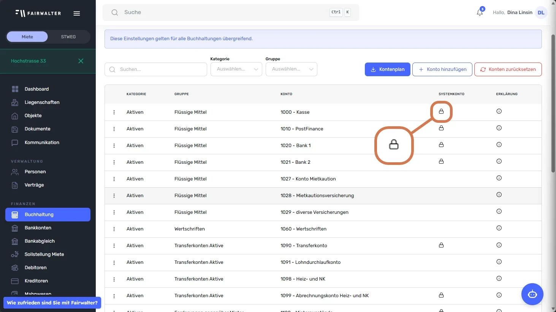Click Konten zurücksetzen button
Image resolution: width=556 pixels, height=312 pixels.
(x=508, y=69)
